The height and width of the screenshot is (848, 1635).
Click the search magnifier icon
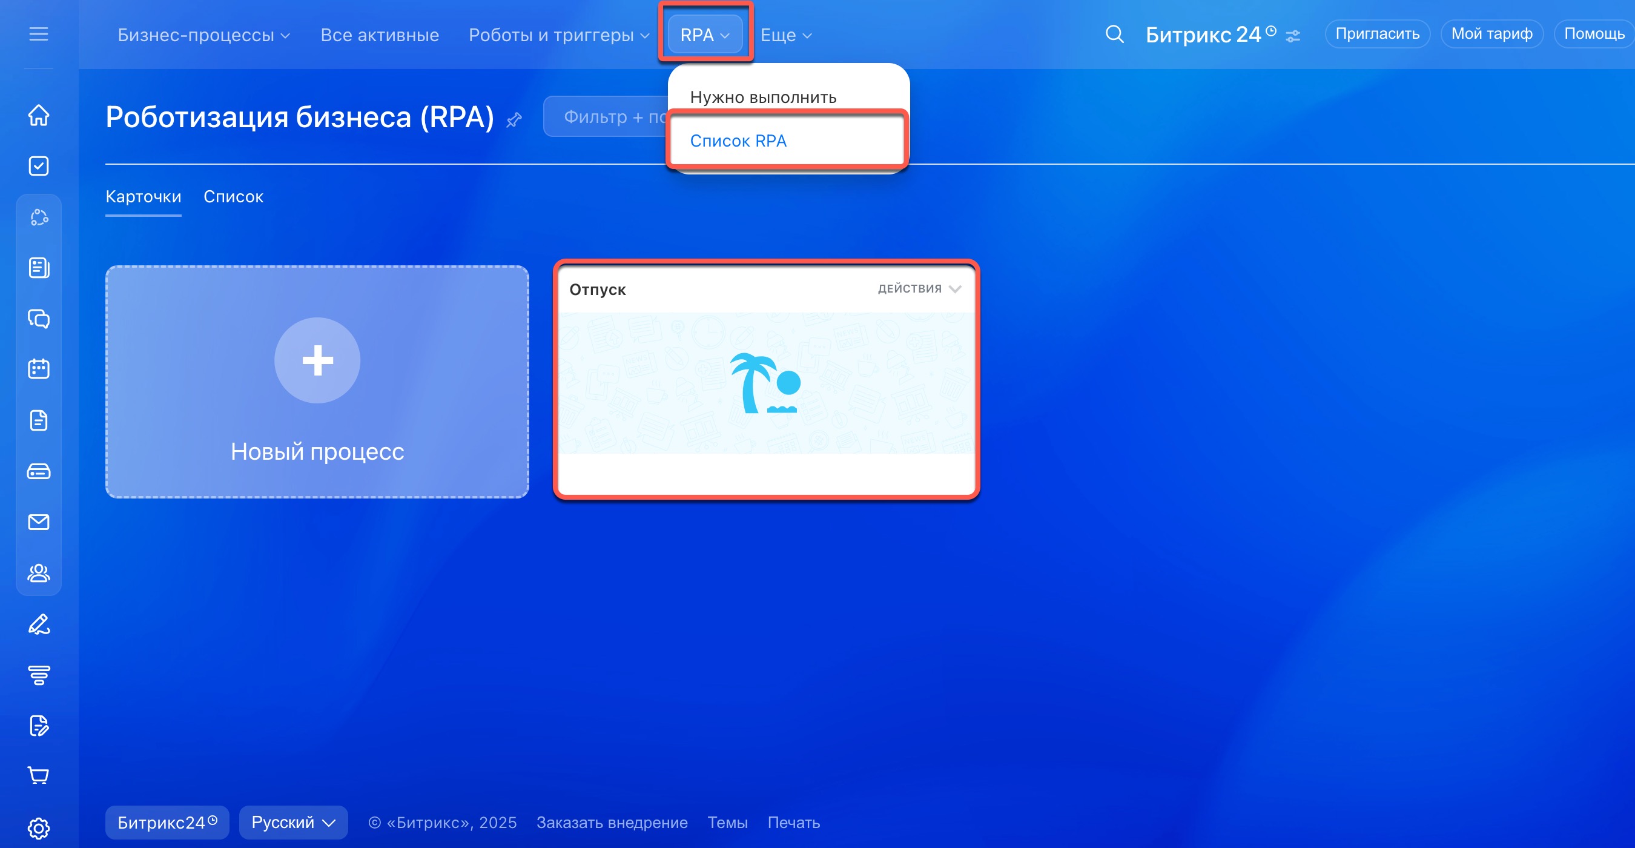(1115, 34)
